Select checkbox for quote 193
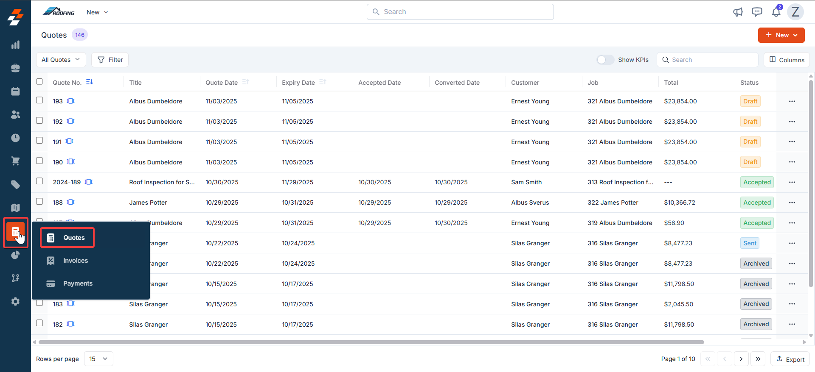This screenshot has height=372, width=815. point(39,100)
